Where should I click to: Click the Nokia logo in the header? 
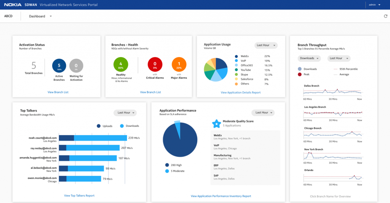[13, 5]
